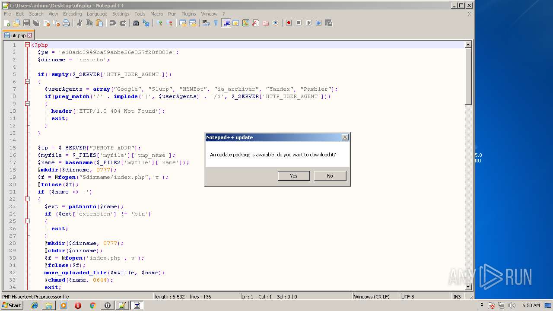Toggle the indent guide button

pyautogui.click(x=226, y=23)
